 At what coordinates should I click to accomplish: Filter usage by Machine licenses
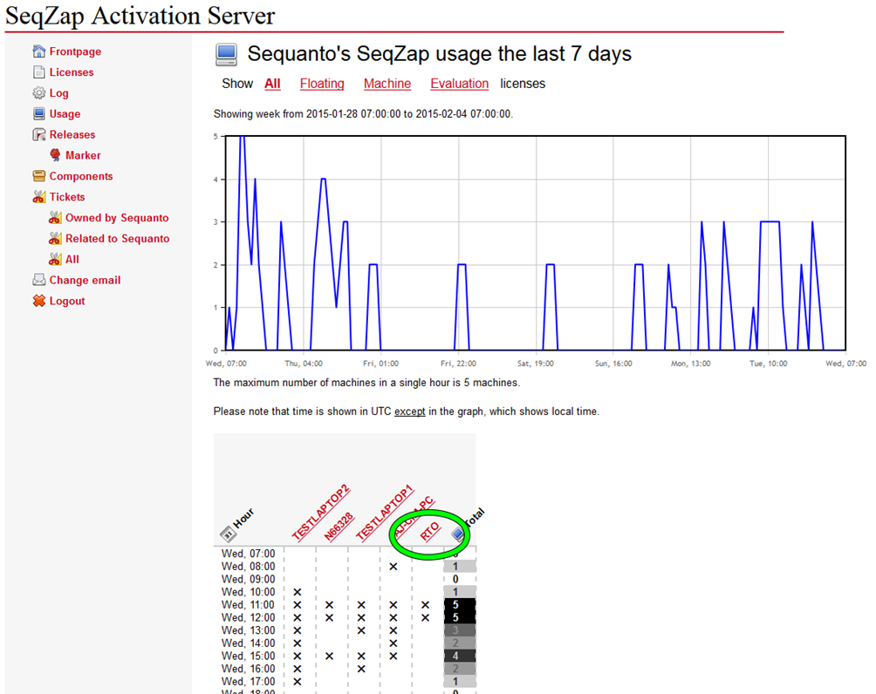coord(387,84)
